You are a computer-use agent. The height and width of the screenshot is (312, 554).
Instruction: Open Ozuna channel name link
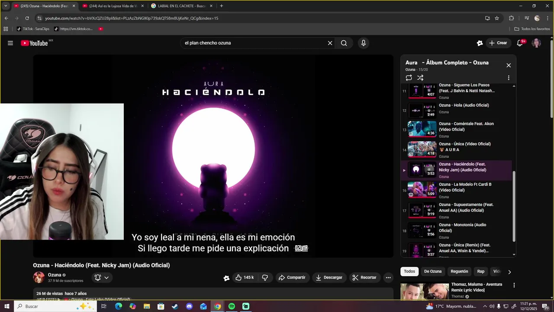pyautogui.click(x=55, y=275)
